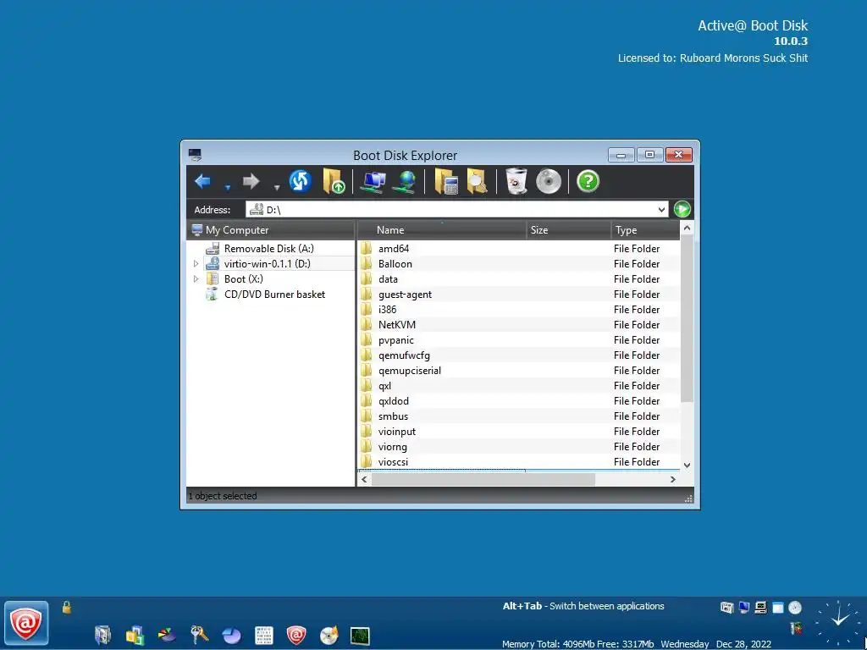The height and width of the screenshot is (650, 867).
Task: Go up one folder level
Action: click(x=334, y=181)
